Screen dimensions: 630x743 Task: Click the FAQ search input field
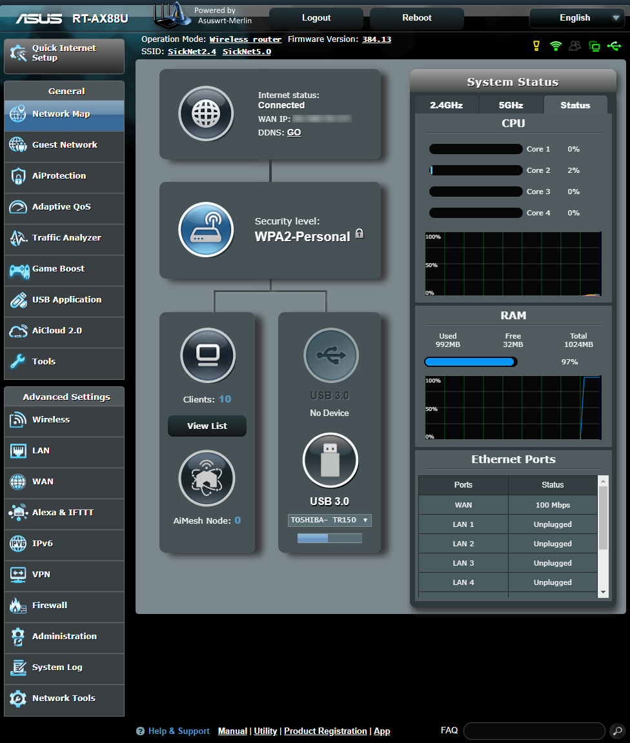pyautogui.click(x=534, y=731)
